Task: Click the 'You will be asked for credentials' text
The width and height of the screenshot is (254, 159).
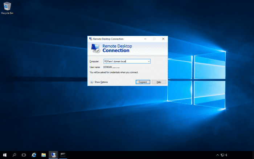Action: pos(114,73)
